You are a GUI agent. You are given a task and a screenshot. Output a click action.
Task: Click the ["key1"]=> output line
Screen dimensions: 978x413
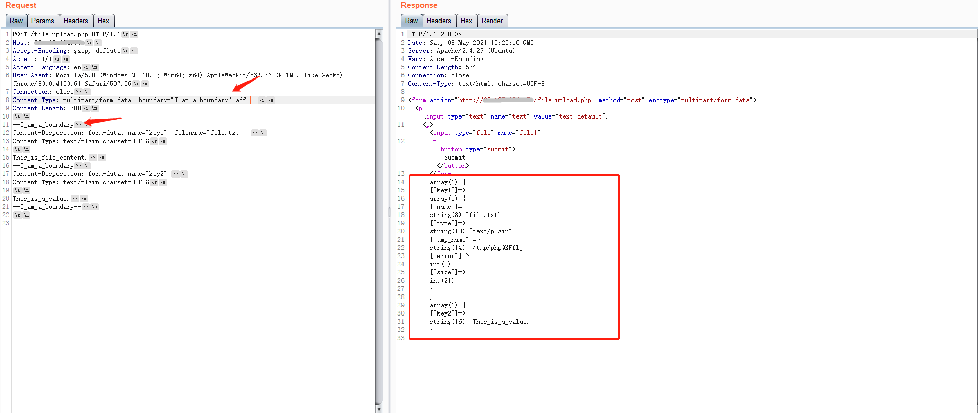pos(448,190)
